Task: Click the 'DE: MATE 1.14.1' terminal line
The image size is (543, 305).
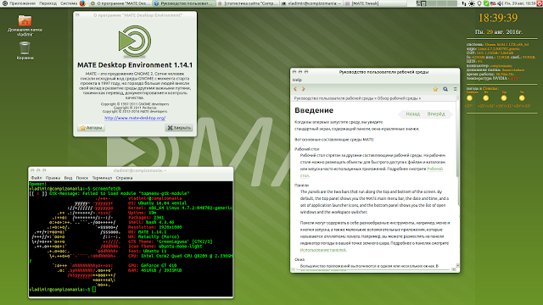Action: (147, 232)
